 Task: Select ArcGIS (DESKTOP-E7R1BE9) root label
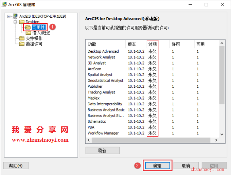click(x=43, y=16)
